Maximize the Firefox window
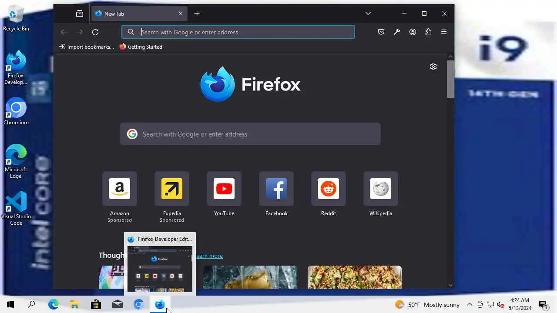The image size is (557, 313). point(424,13)
